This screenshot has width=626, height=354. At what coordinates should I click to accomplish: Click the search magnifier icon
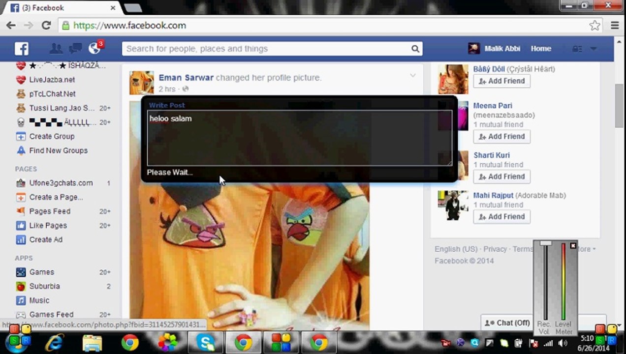(x=415, y=49)
